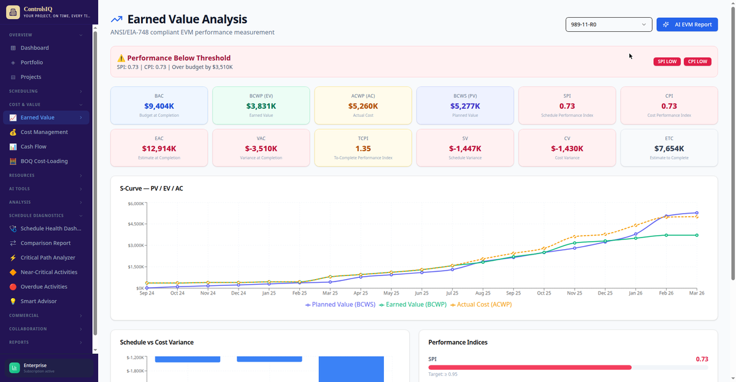Click the Critical Path lightning bolt icon
736x382 pixels.
(x=13, y=258)
